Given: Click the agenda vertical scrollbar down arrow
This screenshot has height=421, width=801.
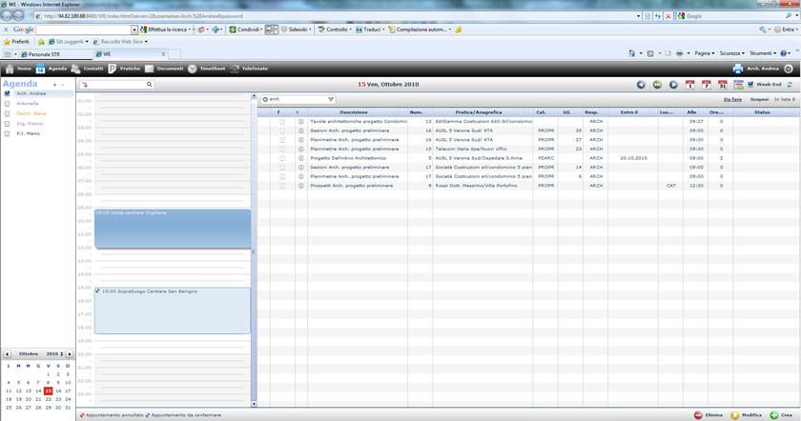Looking at the screenshot, I should (x=254, y=404).
